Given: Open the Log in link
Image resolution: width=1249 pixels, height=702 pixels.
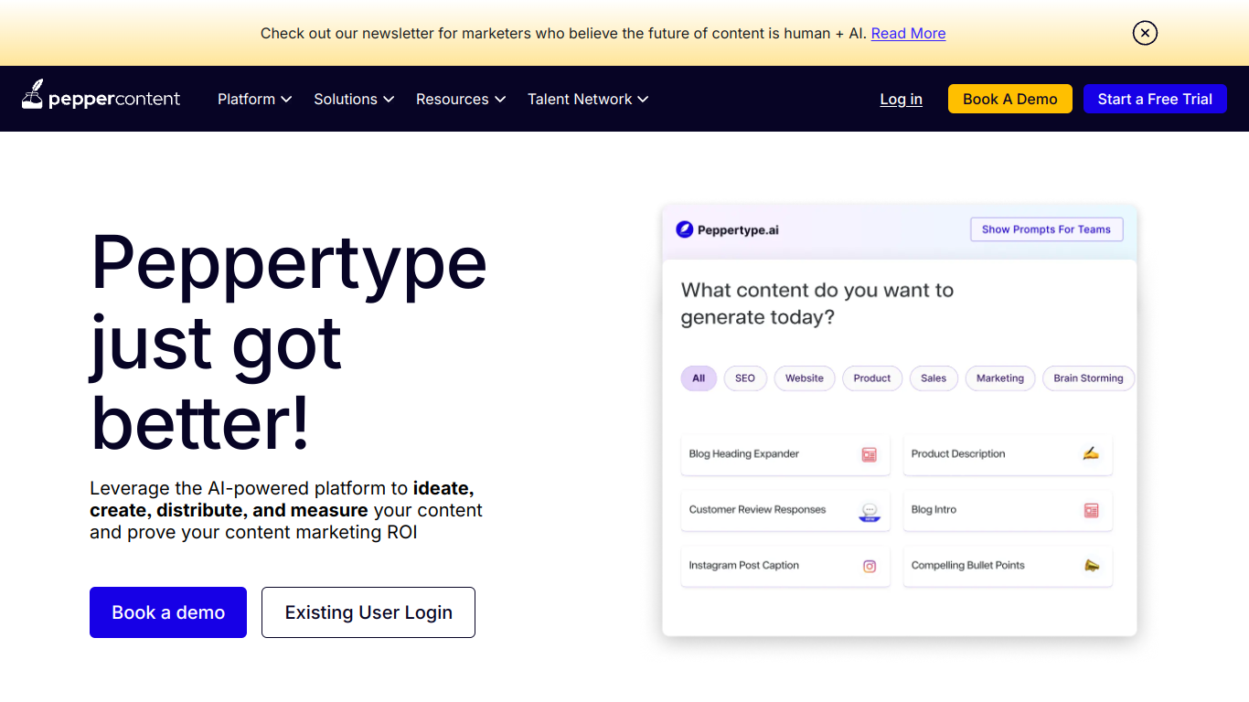Looking at the screenshot, I should pos(901,99).
